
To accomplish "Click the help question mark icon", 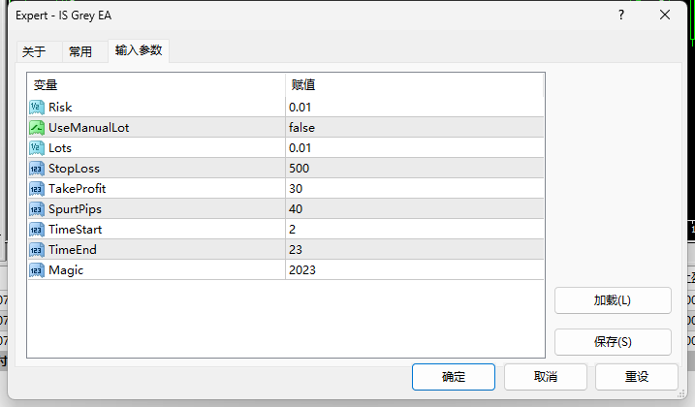I will 621,16.
